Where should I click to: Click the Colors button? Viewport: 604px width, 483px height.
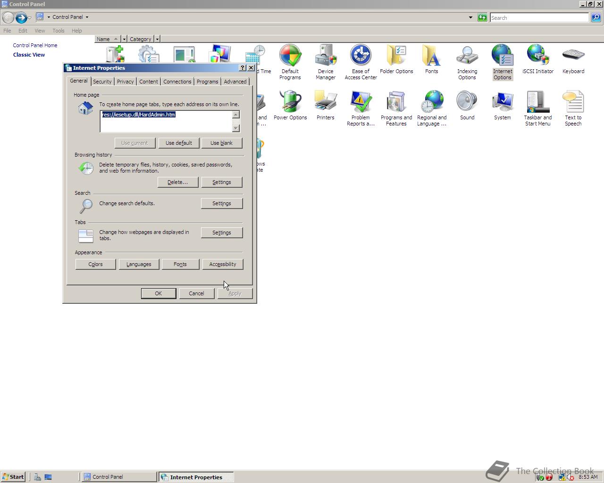pyautogui.click(x=96, y=264)
